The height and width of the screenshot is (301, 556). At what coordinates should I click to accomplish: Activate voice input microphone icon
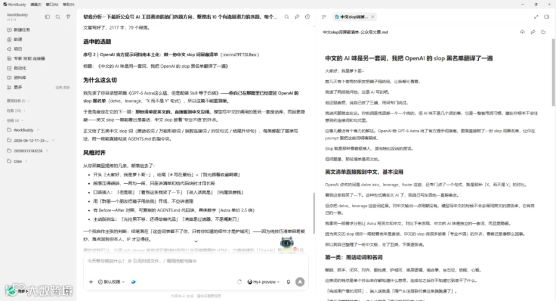[289, 282]
